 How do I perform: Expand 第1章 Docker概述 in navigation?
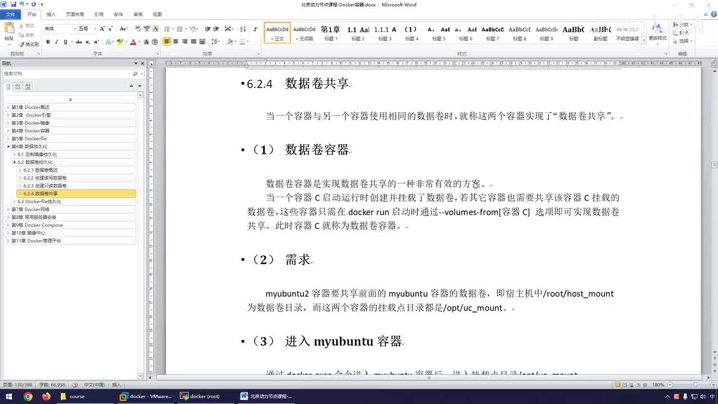point(8,107)
